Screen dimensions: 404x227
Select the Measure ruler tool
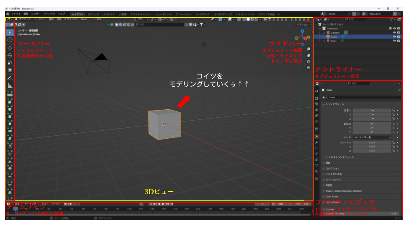pyautogui.click(x=10, y=85)
